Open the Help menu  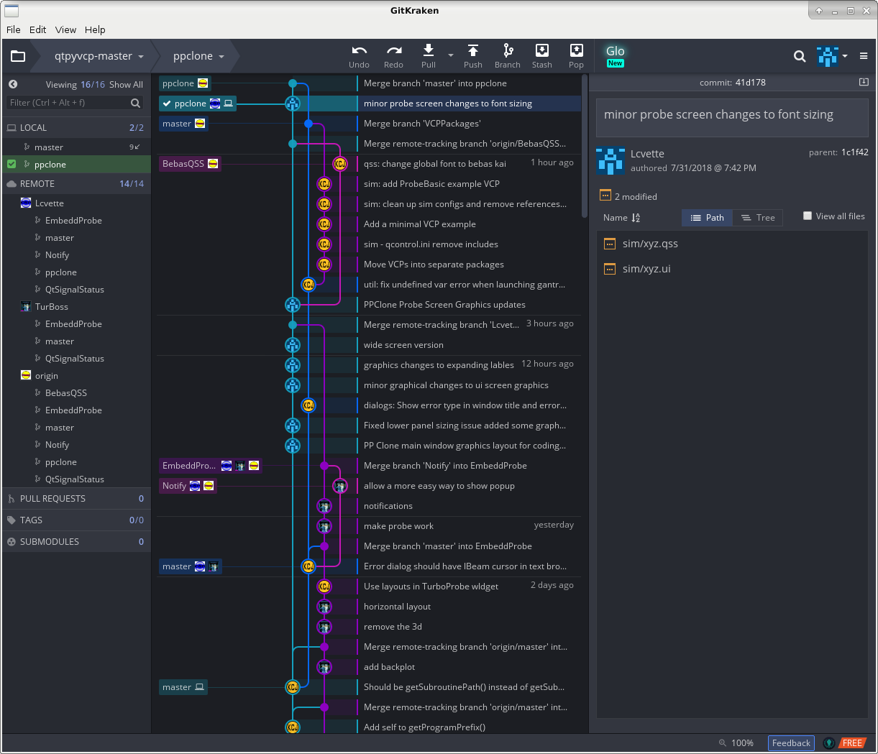[x=95, y=29]
